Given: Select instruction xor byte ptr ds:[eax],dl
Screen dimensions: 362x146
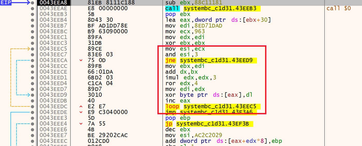Looking at the screenshot, I should point(209,95).
